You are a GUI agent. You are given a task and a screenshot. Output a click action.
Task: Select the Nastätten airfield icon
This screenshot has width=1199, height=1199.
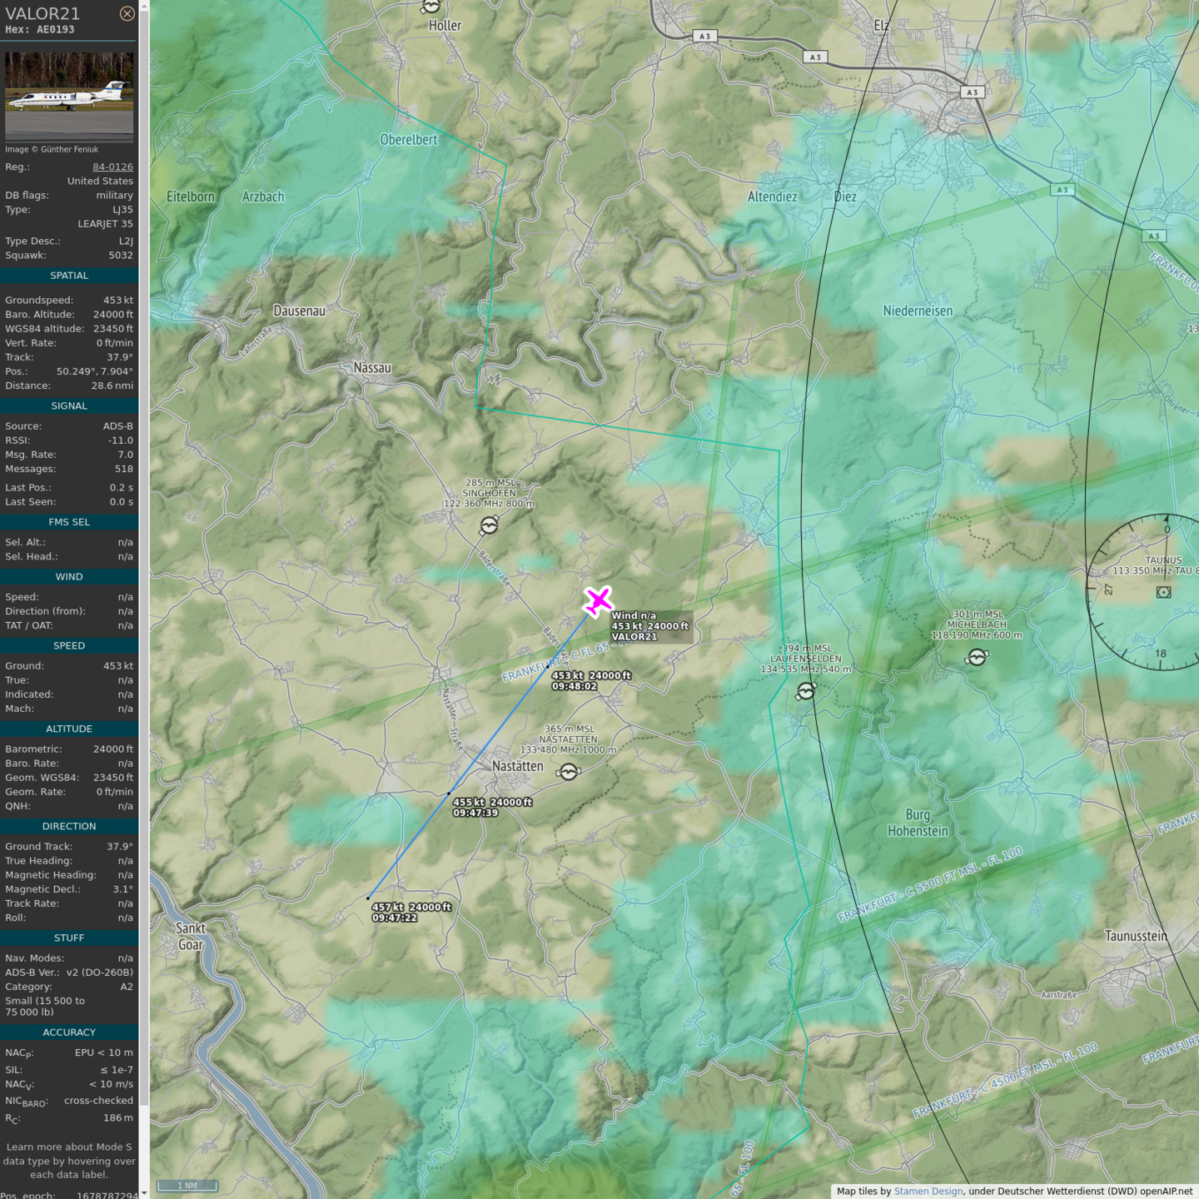click(569, 772)
